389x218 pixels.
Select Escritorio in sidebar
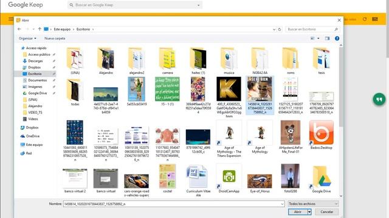coord(35,74)
